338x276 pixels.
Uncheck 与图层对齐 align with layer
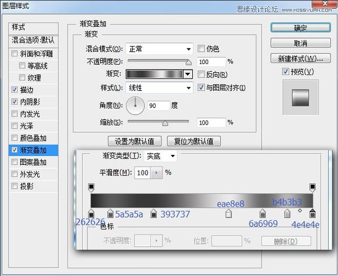(201, 87)
